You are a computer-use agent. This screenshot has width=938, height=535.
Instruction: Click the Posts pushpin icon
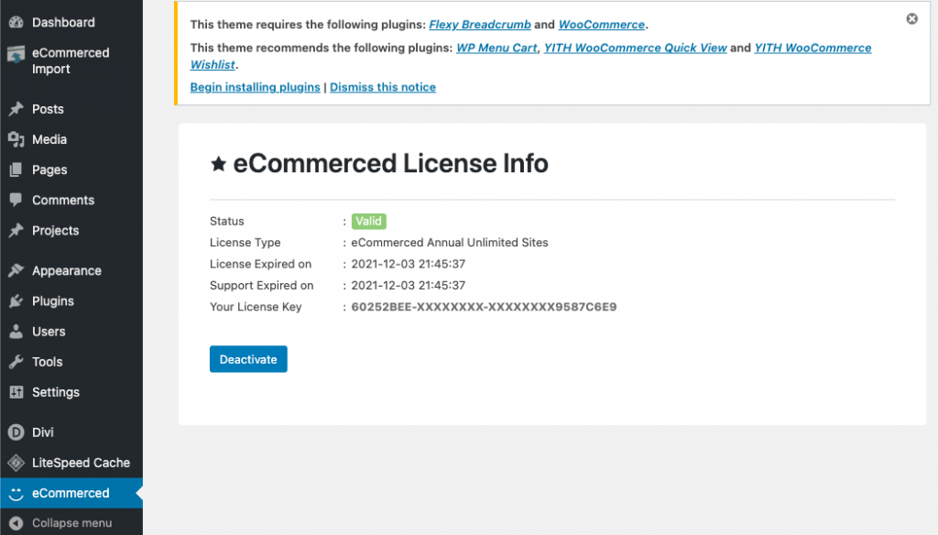tap(16, 109)
